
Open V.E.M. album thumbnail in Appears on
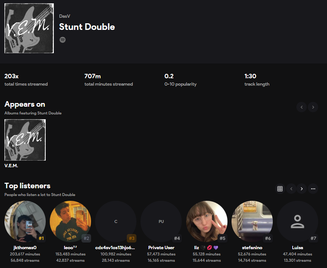(x=25, y=140)
